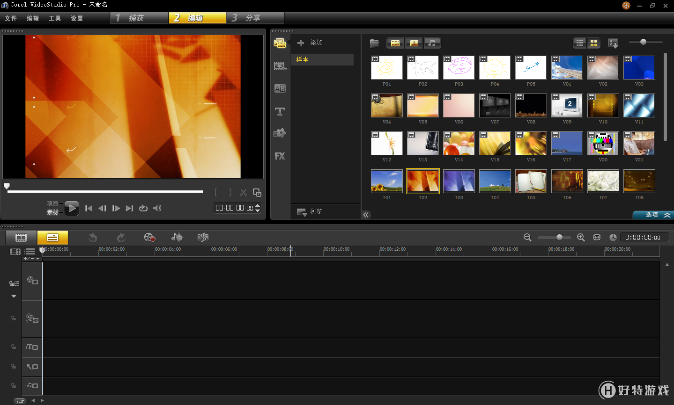This screenshot has height=405, width=674.
Task: Open the 编辑 edit menu
Action: [x=33, y=18]
